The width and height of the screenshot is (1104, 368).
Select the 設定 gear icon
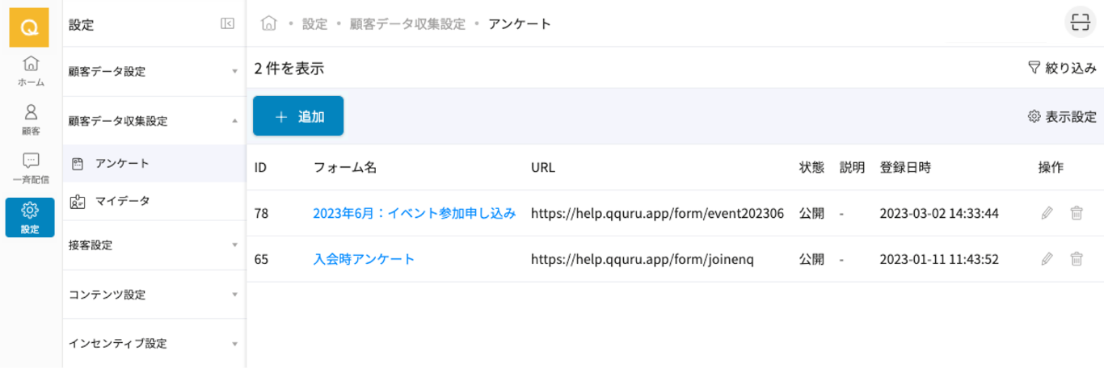pyautogui.click(x=30, y=217)
